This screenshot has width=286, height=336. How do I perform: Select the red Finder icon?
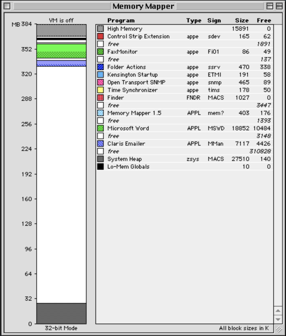coord(100,98)
